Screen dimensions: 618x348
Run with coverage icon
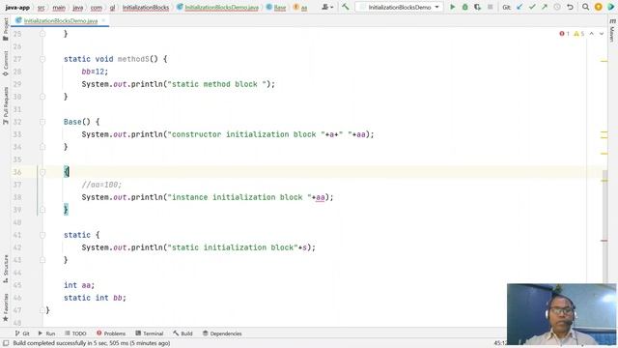coord(478,7)
